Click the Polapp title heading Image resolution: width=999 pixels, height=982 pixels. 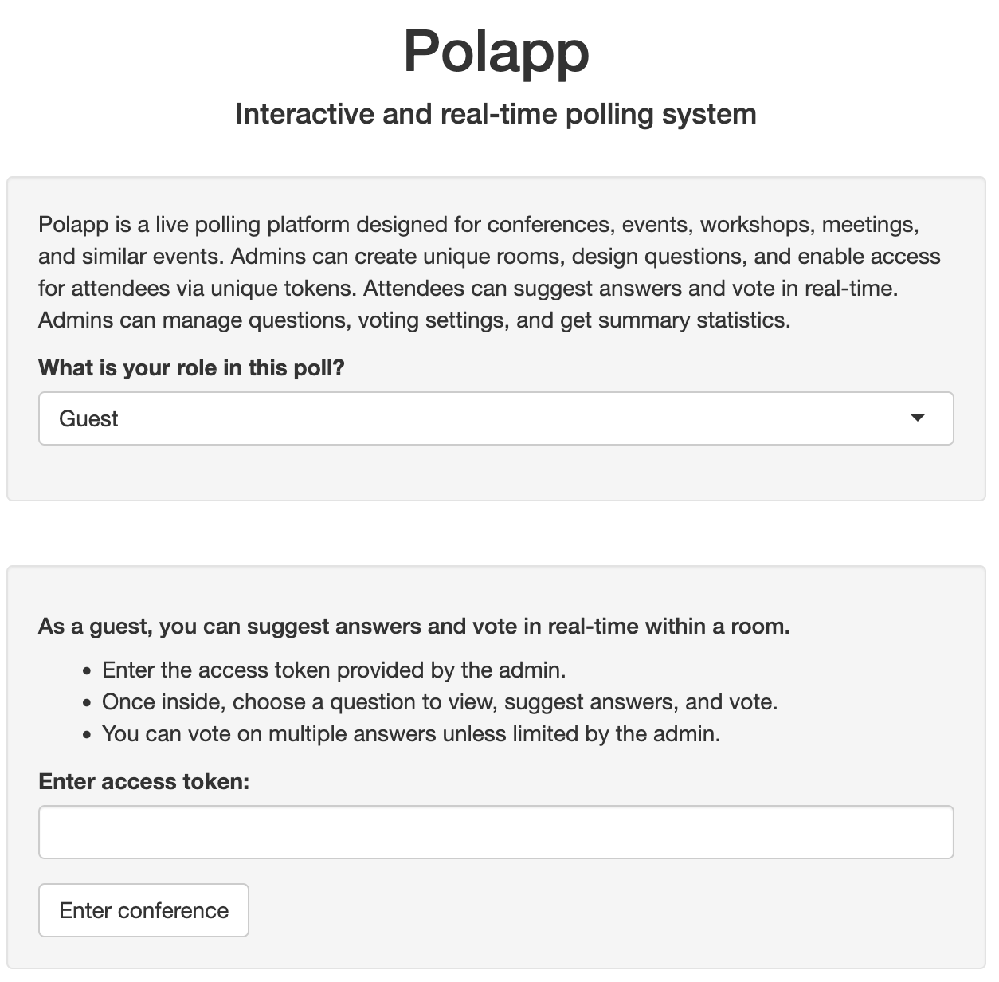[x=496, y=51]
